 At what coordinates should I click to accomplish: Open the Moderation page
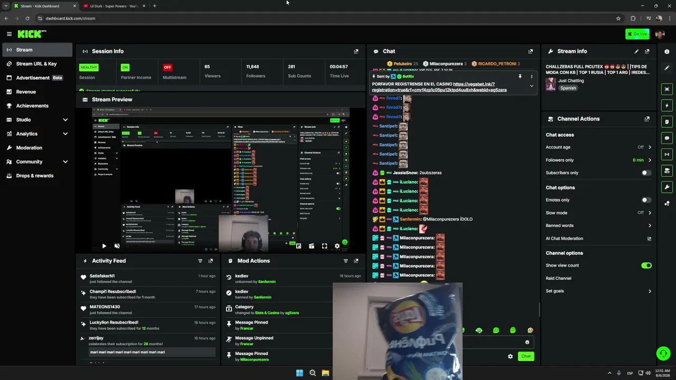coord(36,148)
